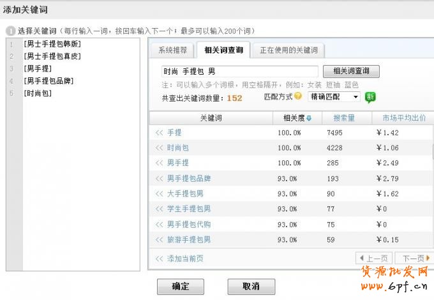This screenshot has height=300, width=434.
Task: Confirm with the 确定 button
Action: click(x=181, y=287)
